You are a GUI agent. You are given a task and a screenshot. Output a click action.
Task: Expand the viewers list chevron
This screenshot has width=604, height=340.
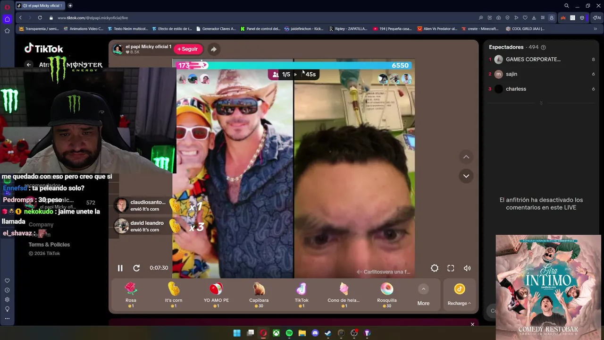tap(541, 102)
